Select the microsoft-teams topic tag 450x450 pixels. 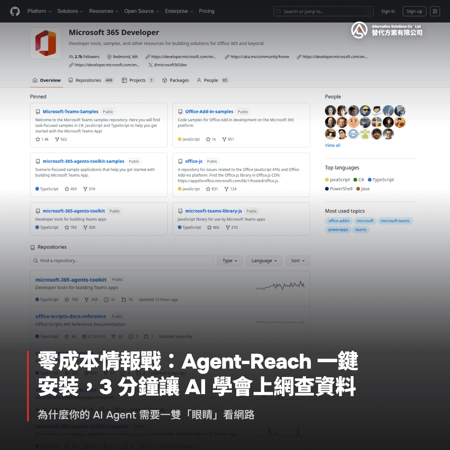[x=395, y=221]
